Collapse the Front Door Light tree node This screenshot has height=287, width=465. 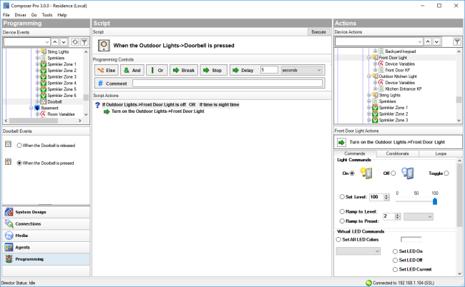coord(369,57)
